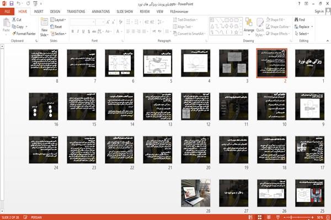This screenshot has height=220, width=331.
Task: Switch to SLIDE SHOW tab
Action: [125, 12]
